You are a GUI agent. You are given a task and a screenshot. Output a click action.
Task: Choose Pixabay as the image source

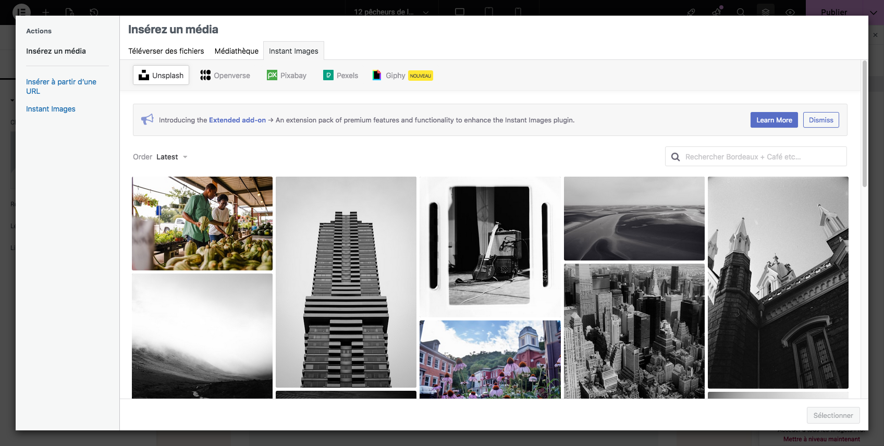pyautogui.click(x=287, y=76)
